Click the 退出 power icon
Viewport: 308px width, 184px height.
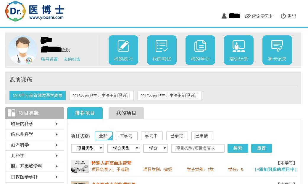pyautogui.click(x=283, y=16)
